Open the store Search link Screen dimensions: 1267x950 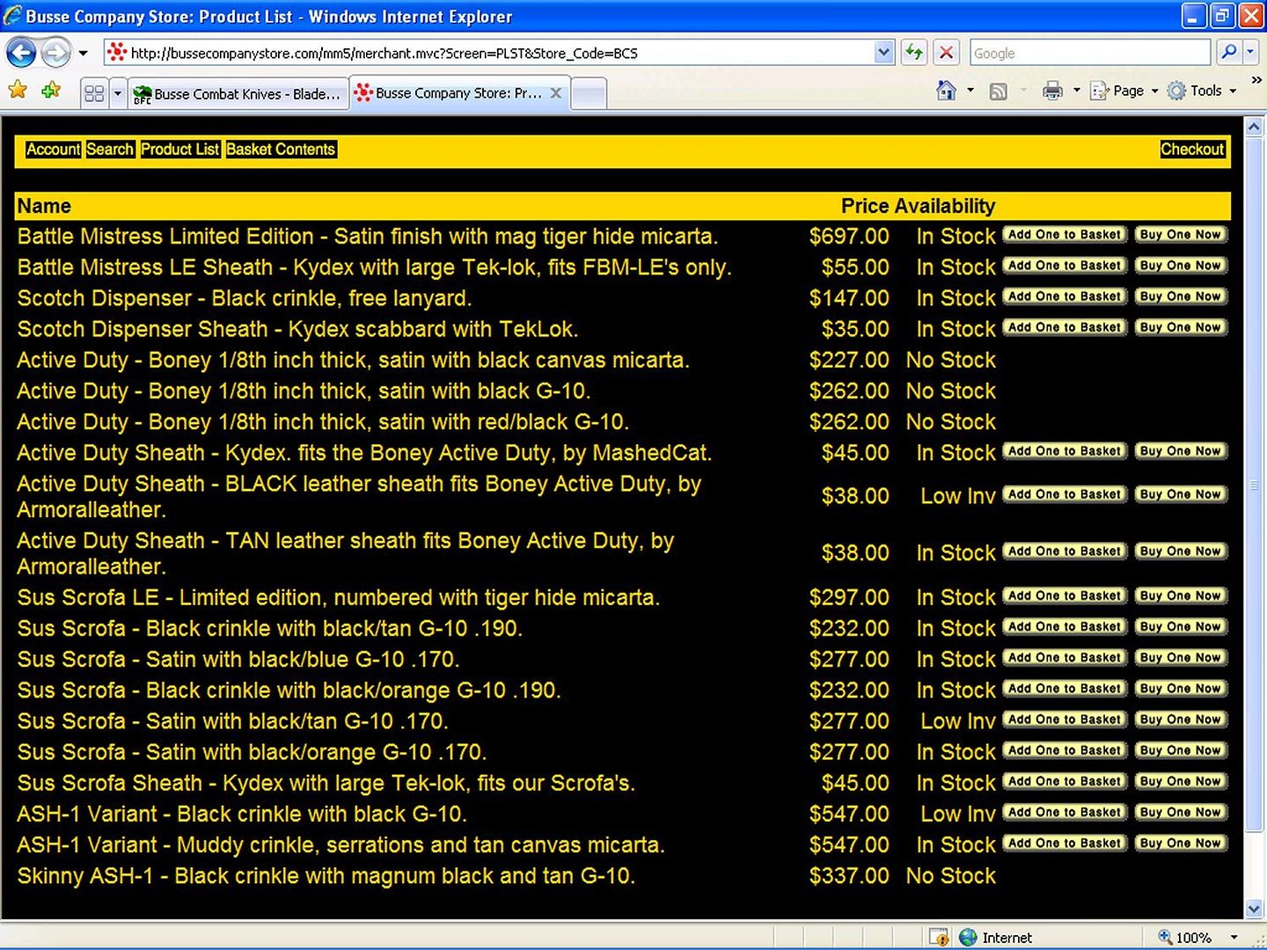point(110,150)
